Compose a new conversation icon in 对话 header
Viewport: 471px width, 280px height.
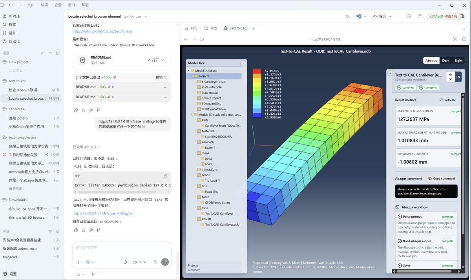click(x=58, y=231)
